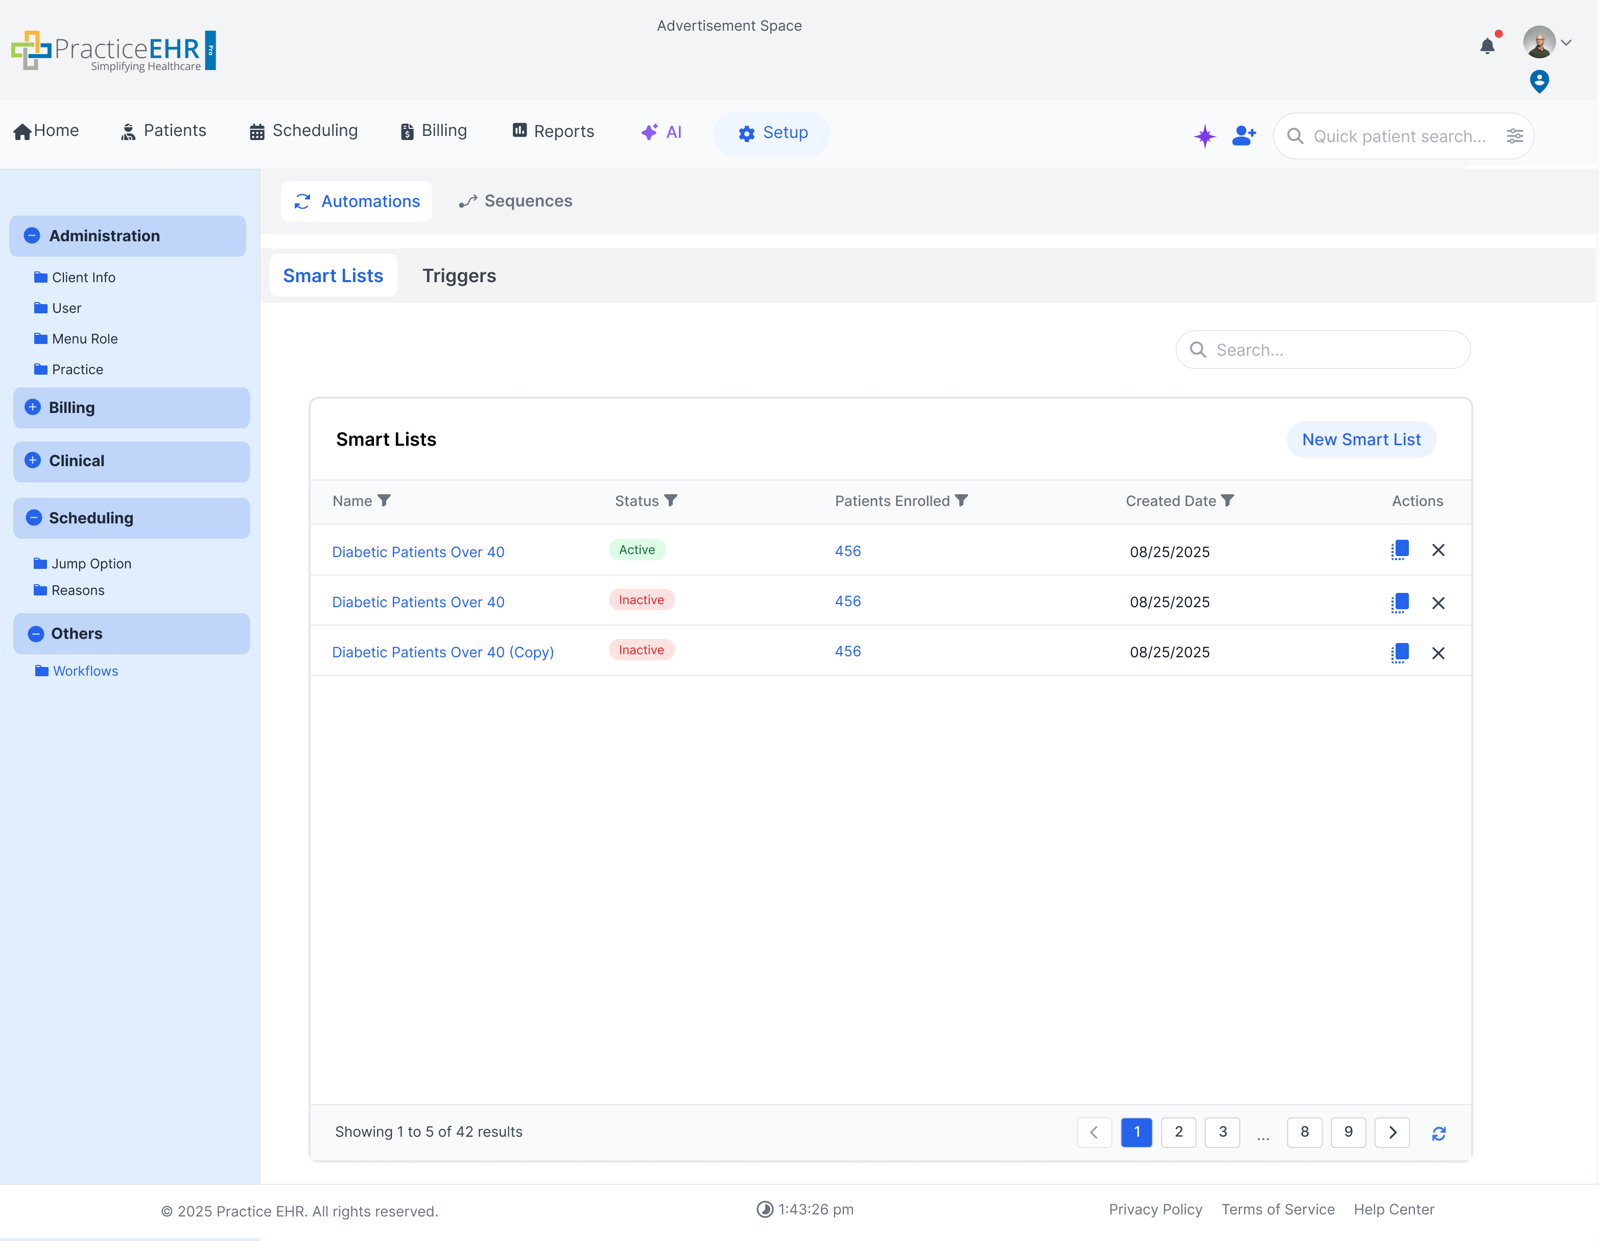The height and width of the screenshot is (1241, 1604).
Task: Click the add-patient icon near search
Action: click(x=1243, y=135)
